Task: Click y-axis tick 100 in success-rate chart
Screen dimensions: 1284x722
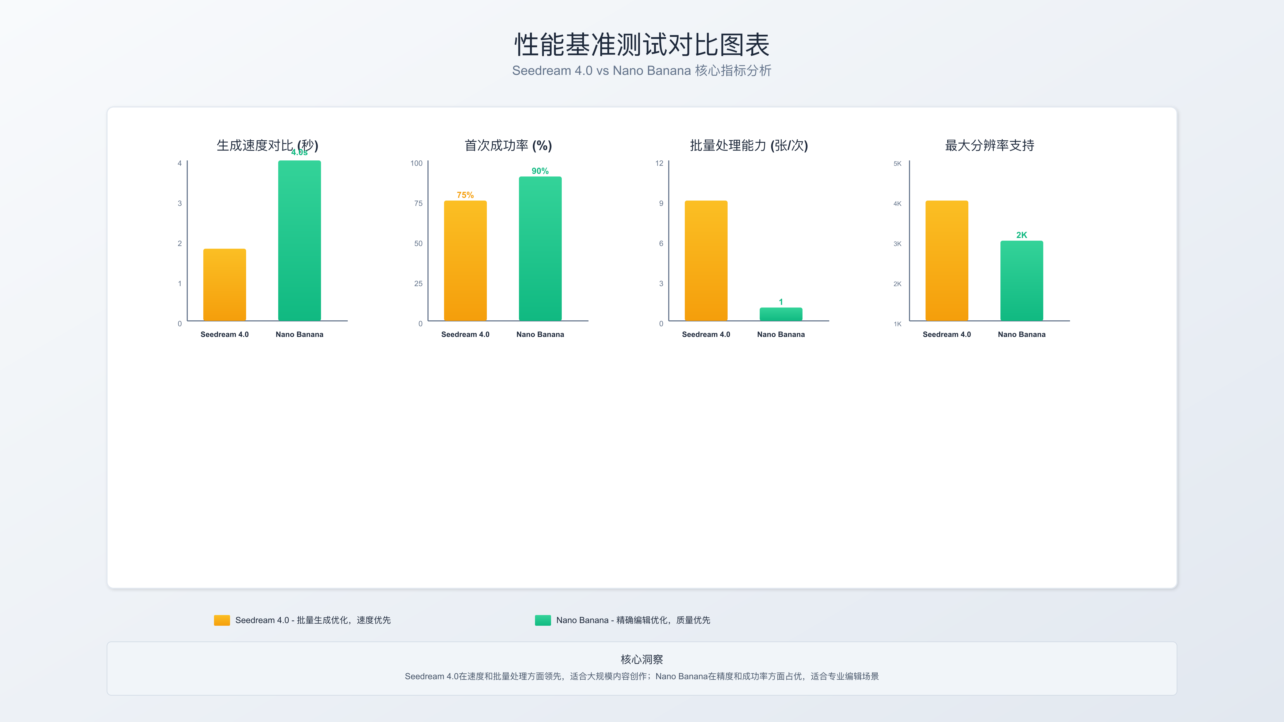Action: click(x=417, y=163)
